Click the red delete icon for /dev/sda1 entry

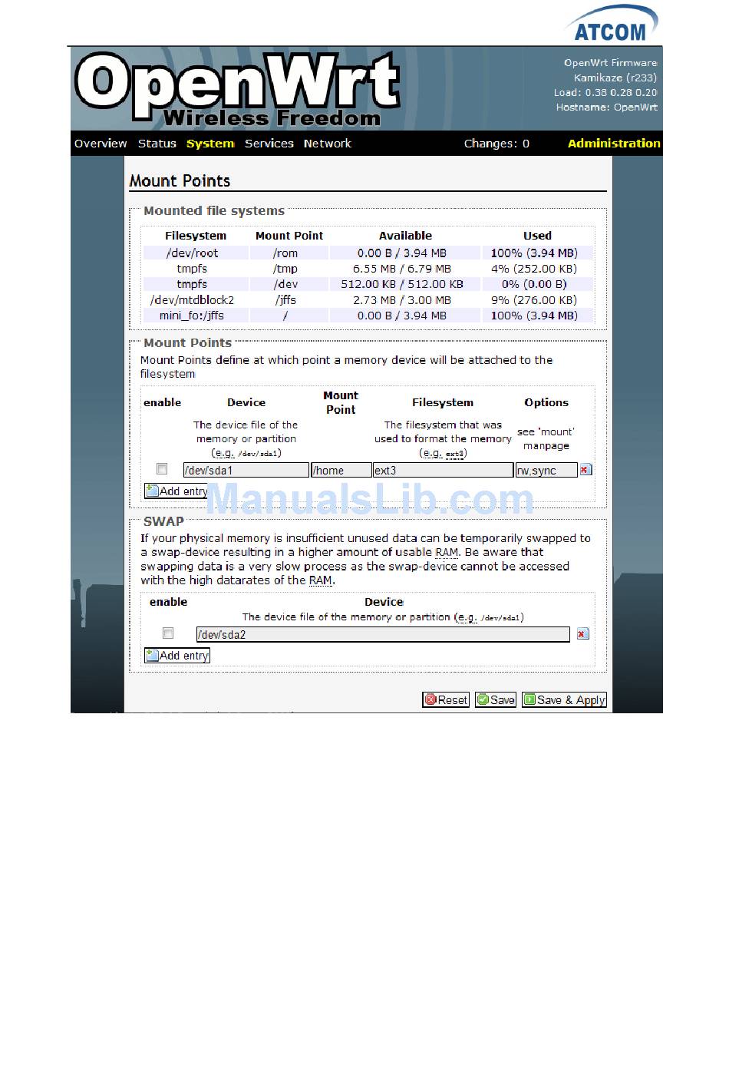[586, 470]
